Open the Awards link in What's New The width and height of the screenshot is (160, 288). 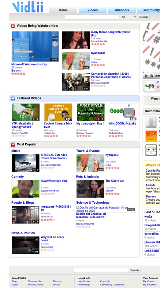150,185
